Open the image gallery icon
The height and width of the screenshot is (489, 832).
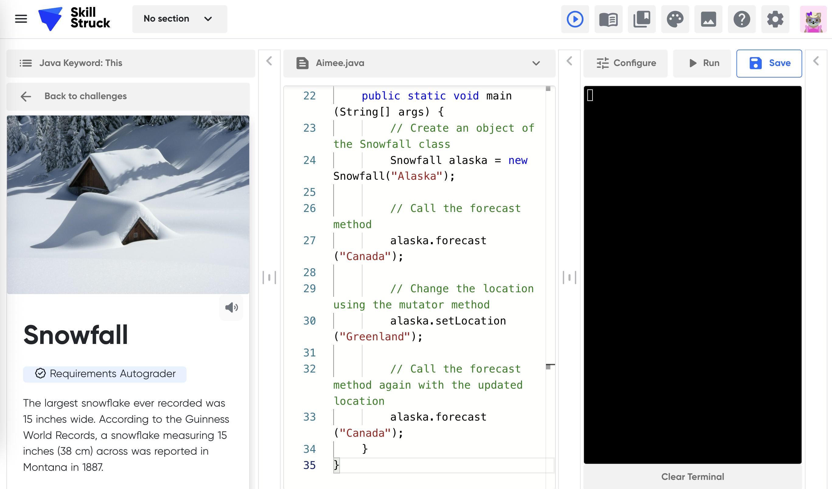708,19
